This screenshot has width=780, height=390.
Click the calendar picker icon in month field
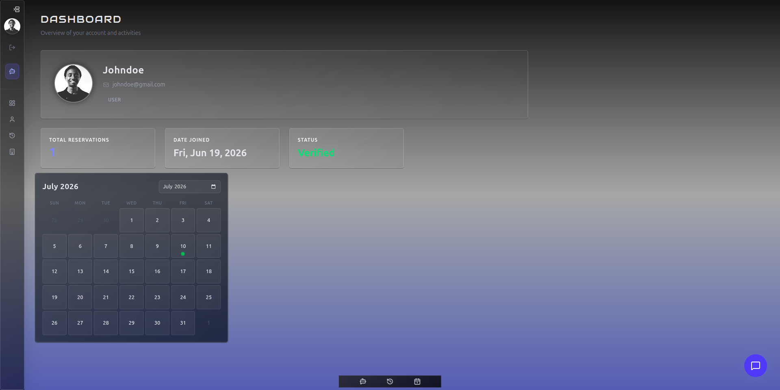tap(213, 187)
